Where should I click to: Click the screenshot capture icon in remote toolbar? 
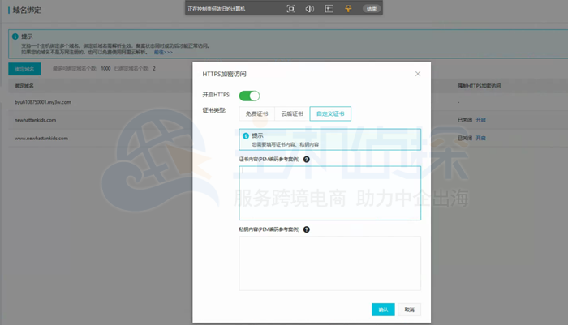pyautogui.click(x=290, y=9)
